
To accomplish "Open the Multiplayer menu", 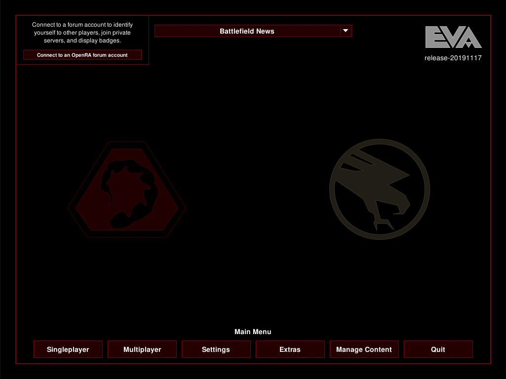I will point(142,349).
